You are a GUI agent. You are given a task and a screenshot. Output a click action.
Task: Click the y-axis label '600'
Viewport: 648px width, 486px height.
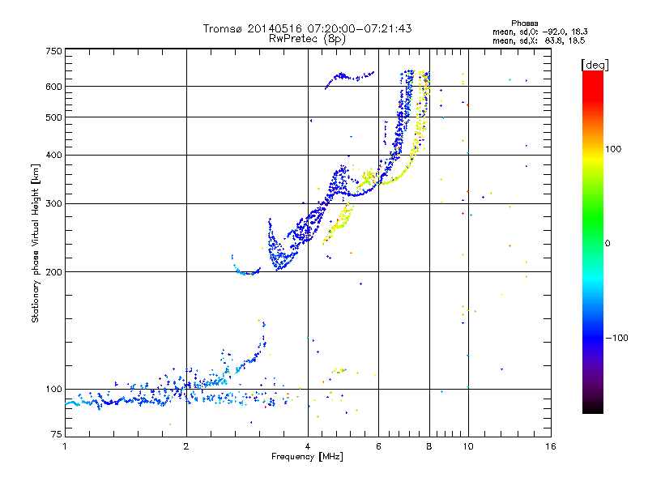53,87
